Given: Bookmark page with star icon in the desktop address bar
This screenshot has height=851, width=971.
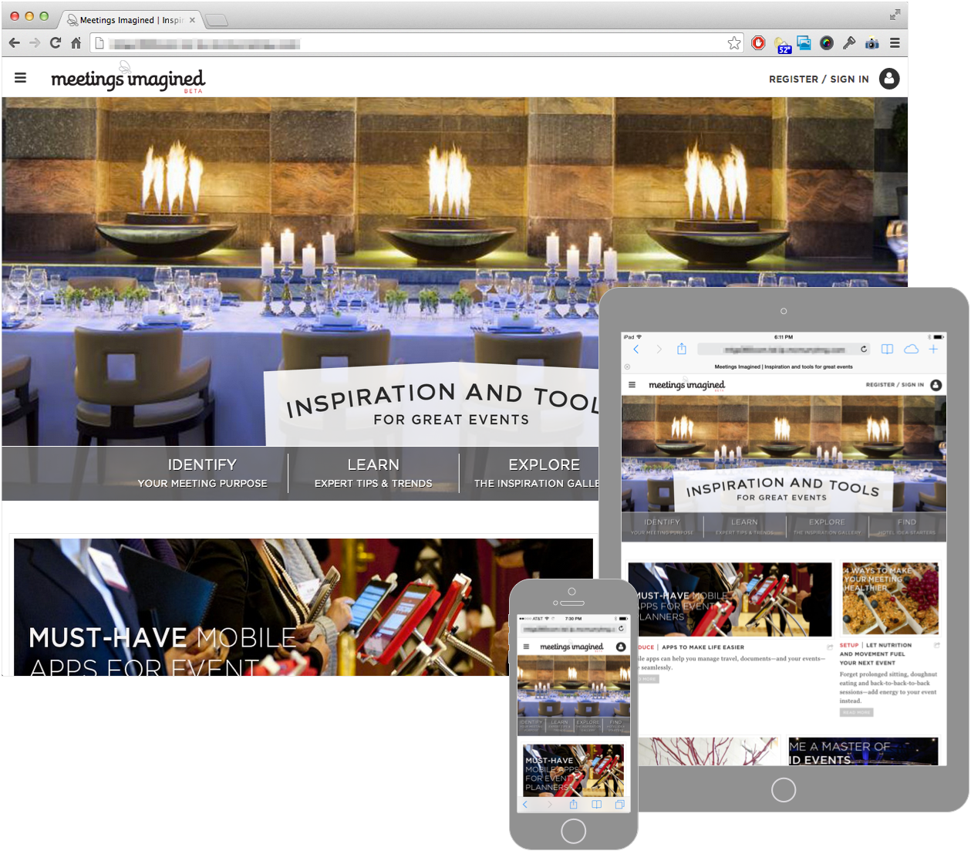Looking at the screenshot, I should pos(734,43).
